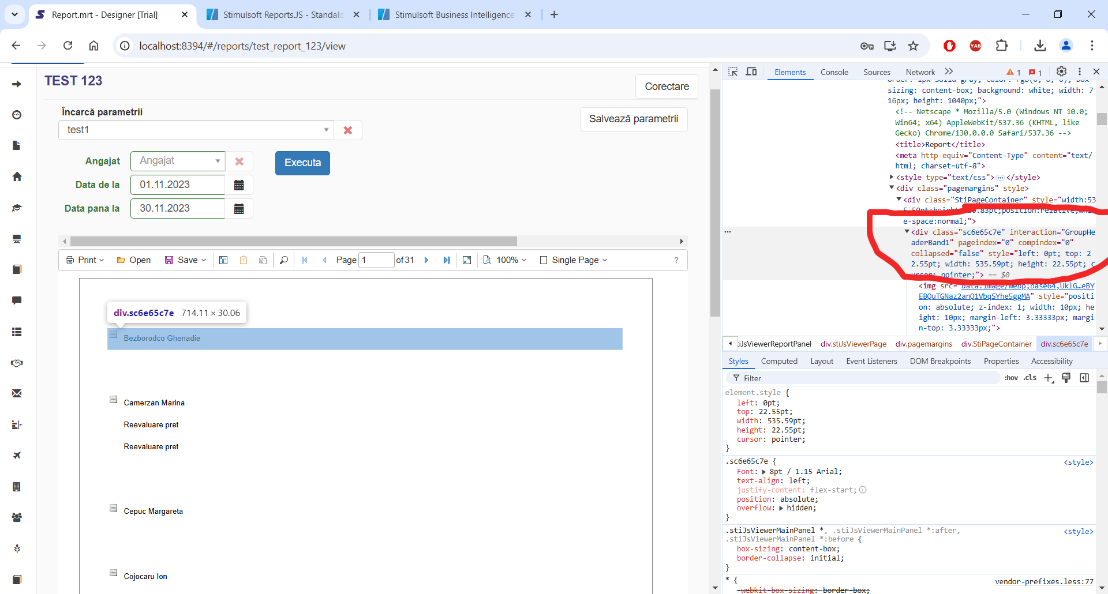Toggle the computed styles sidebar pane

(x=1084, y=378)
